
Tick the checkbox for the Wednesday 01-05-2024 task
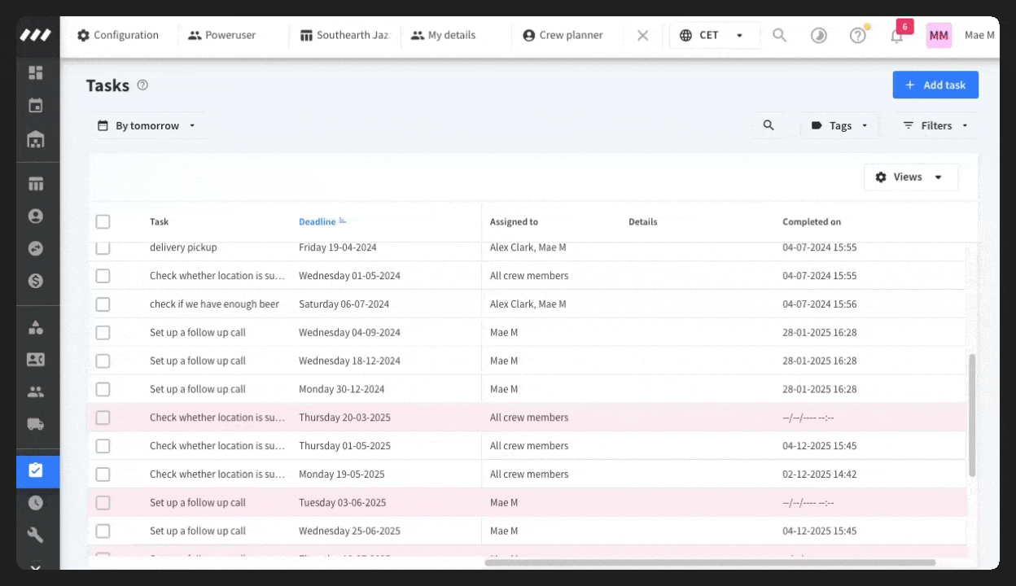point(103,276)
